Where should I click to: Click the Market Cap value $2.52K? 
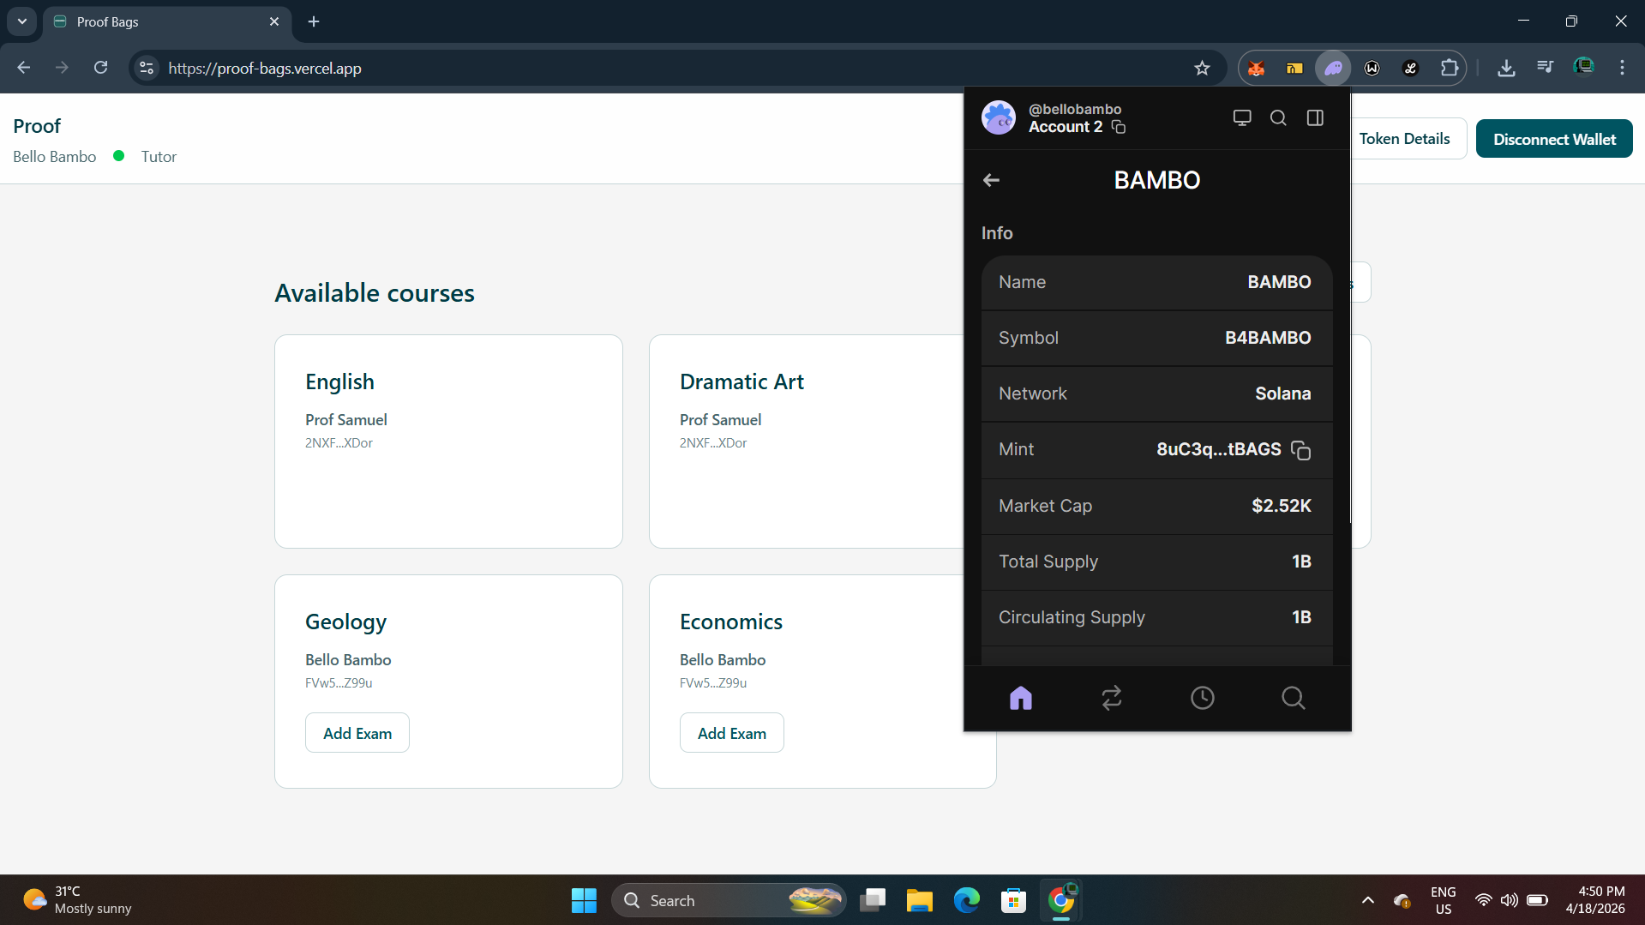point(1281,506)
